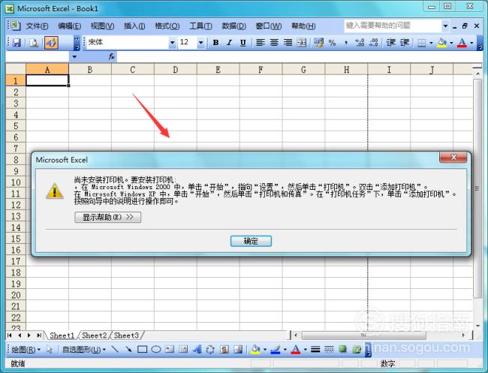Apply the yellow fill color

(441, 43)
